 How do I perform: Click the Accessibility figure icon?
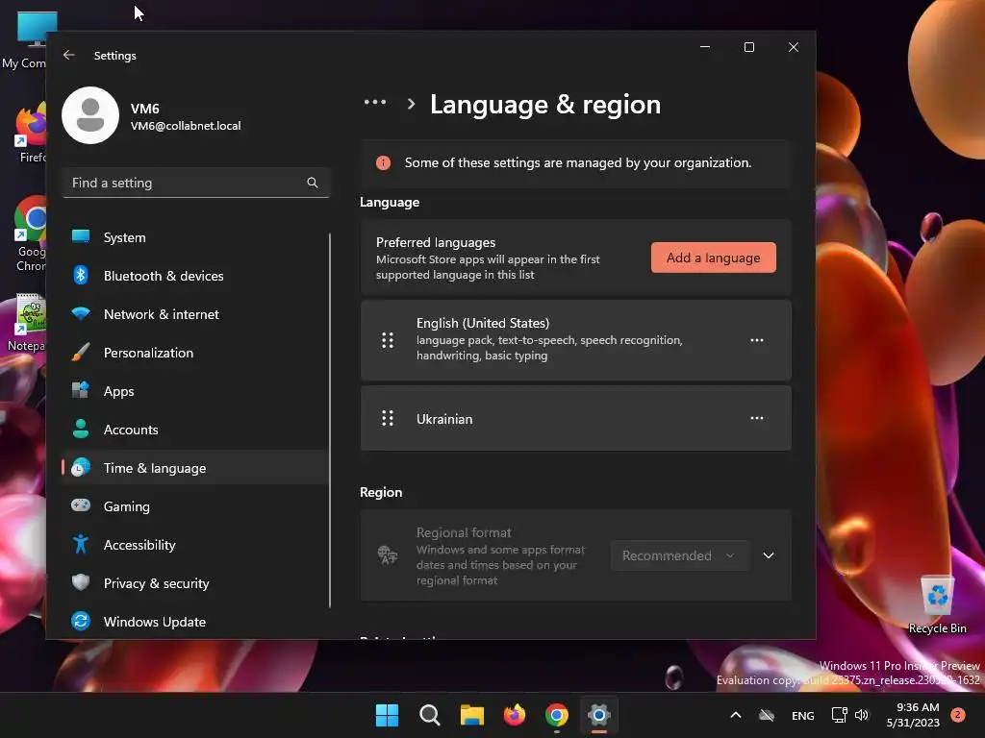[x=81, y=544]
